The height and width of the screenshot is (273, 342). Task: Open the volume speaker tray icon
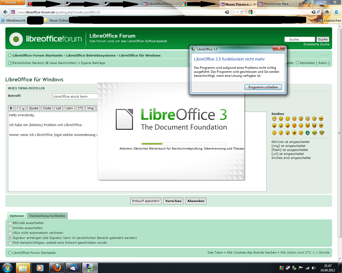point(313,268)
